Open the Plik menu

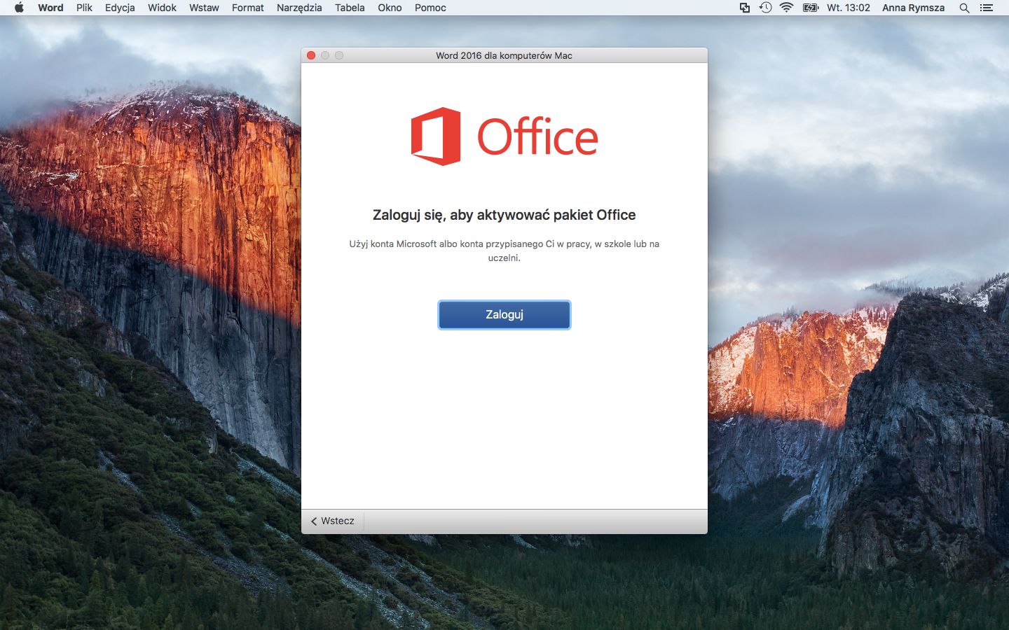[x=84, y=8]
